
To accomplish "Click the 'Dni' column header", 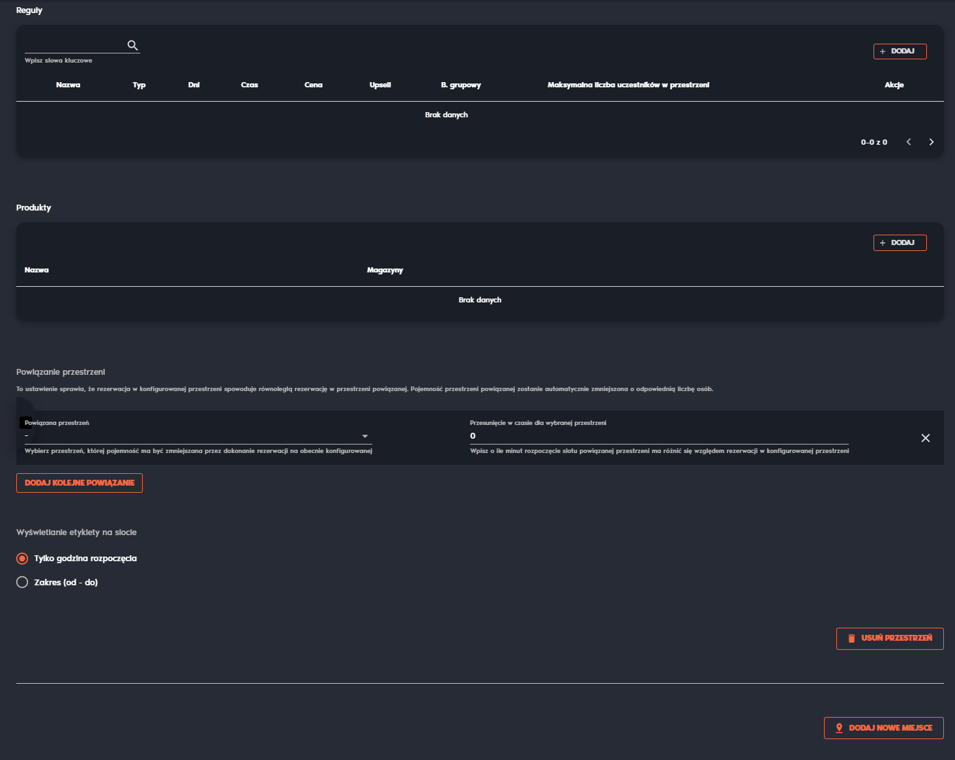I will point(194,85).
